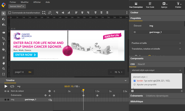Switch to Créations dynamiques tab

(157, 96)
